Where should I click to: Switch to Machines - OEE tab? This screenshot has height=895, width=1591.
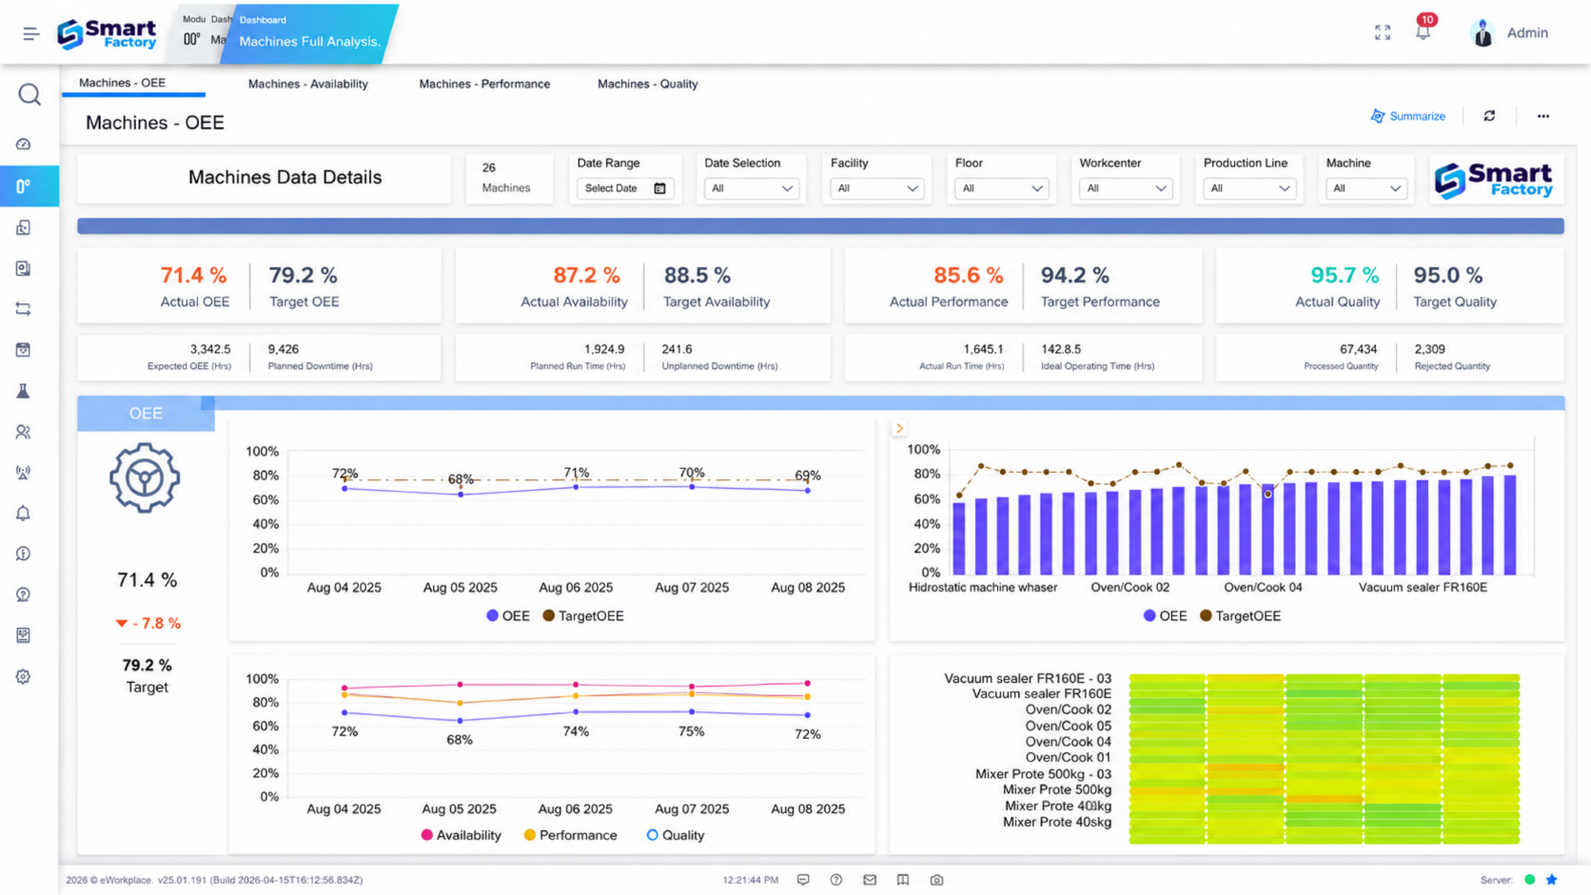122,83
